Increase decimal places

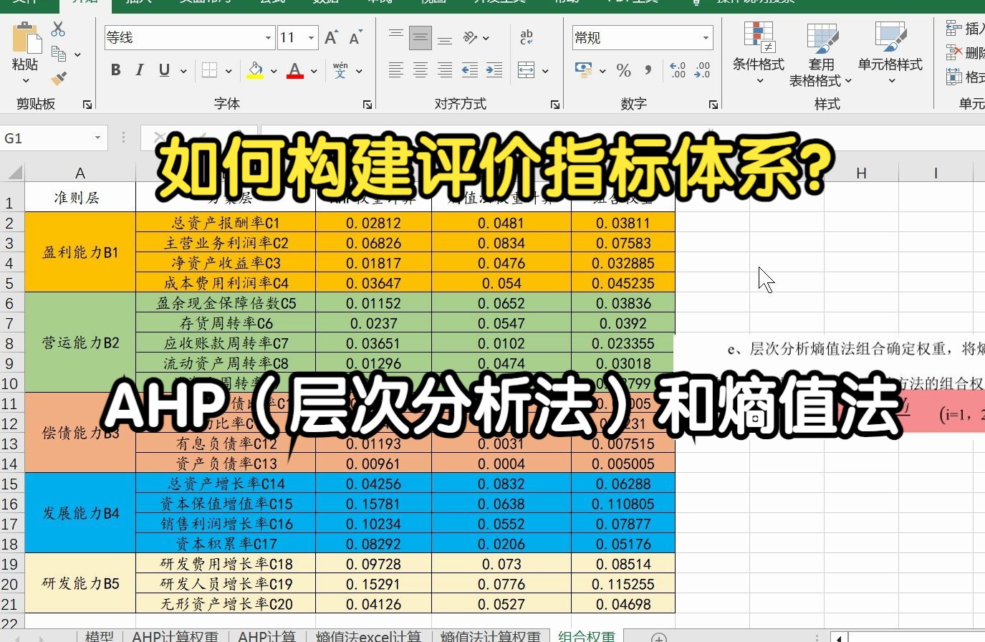click(x=677, y=70)
